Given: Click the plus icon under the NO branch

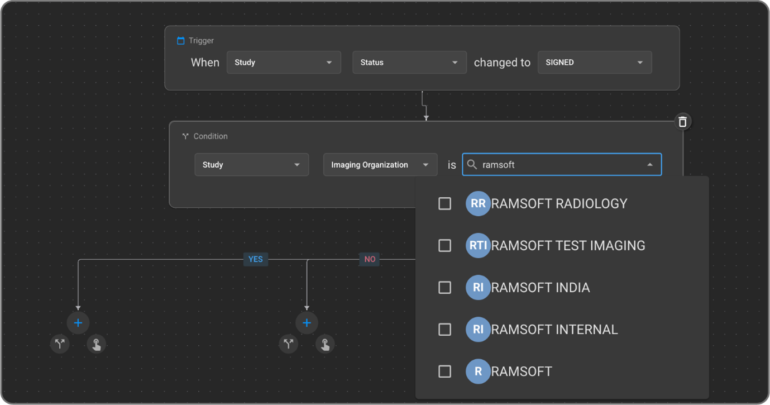Looking at the screenshot, I should [307, 323].
